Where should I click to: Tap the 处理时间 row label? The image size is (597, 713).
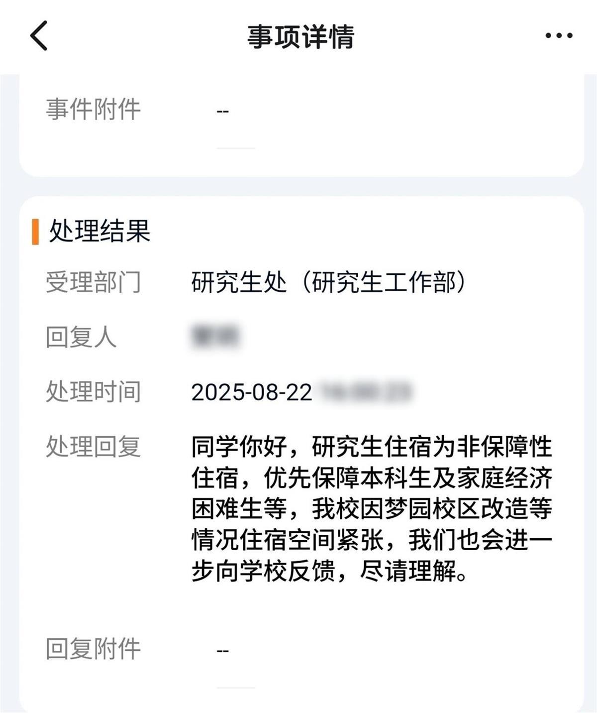94,393
